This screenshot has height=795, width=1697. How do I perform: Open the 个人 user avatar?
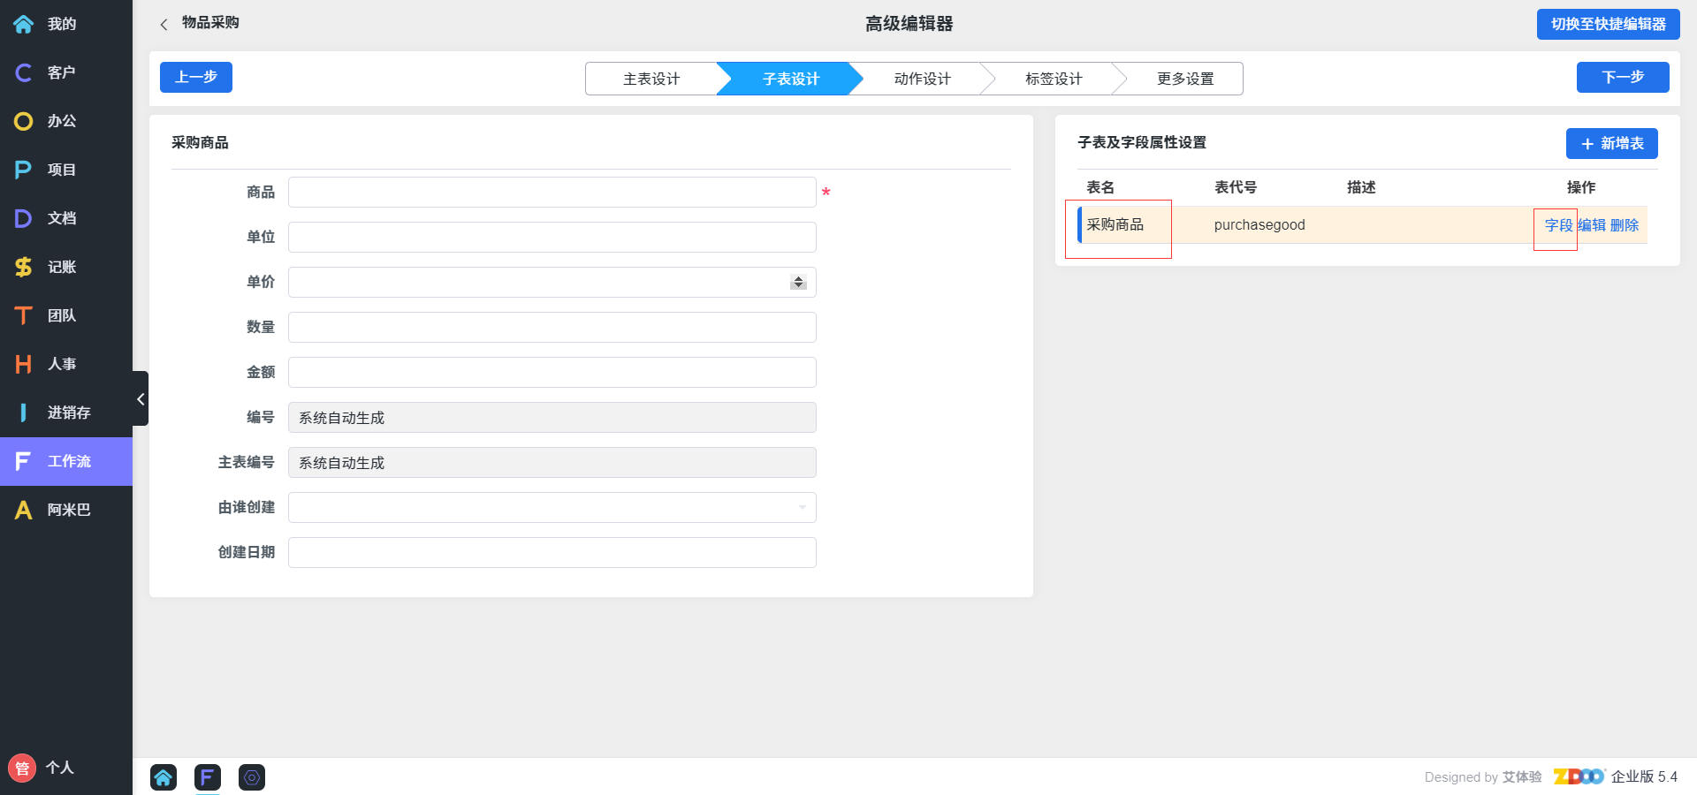point(22,768)
